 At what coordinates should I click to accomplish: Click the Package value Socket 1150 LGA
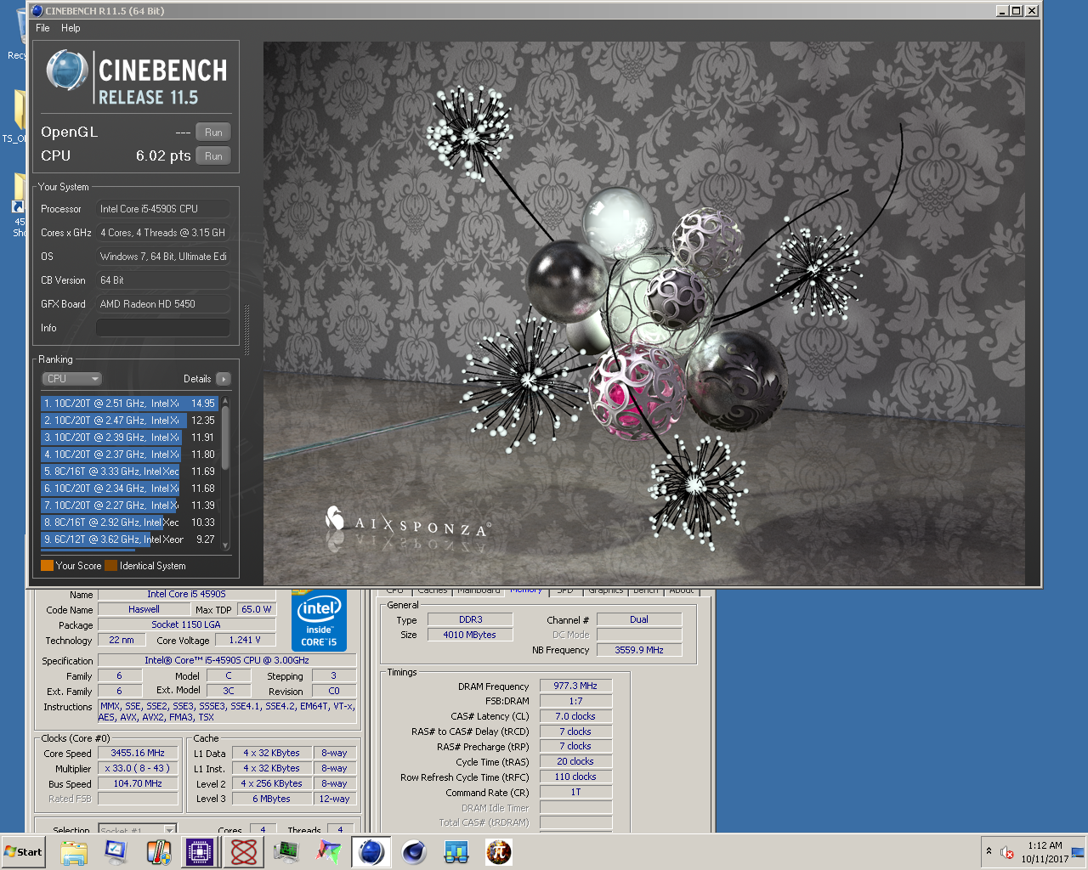186,624
